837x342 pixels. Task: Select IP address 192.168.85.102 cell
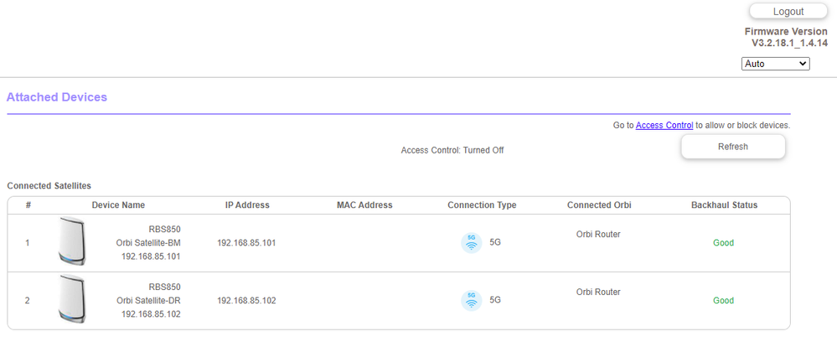246,300
